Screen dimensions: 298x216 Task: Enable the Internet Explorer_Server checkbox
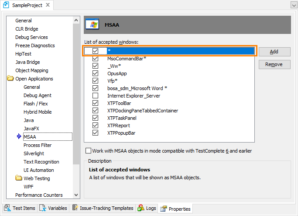pyautogui.click(x=96, y=96)
